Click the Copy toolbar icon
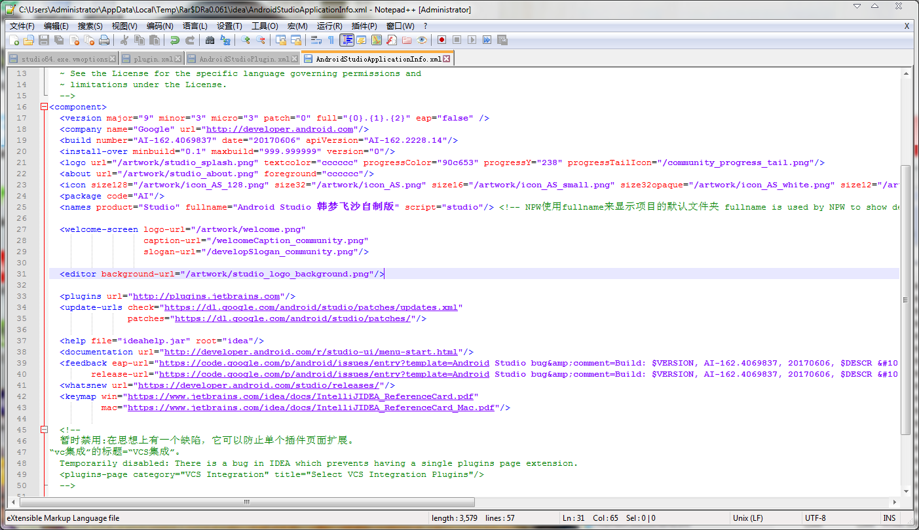Viewport: 919px width, 530px height. 140,41
